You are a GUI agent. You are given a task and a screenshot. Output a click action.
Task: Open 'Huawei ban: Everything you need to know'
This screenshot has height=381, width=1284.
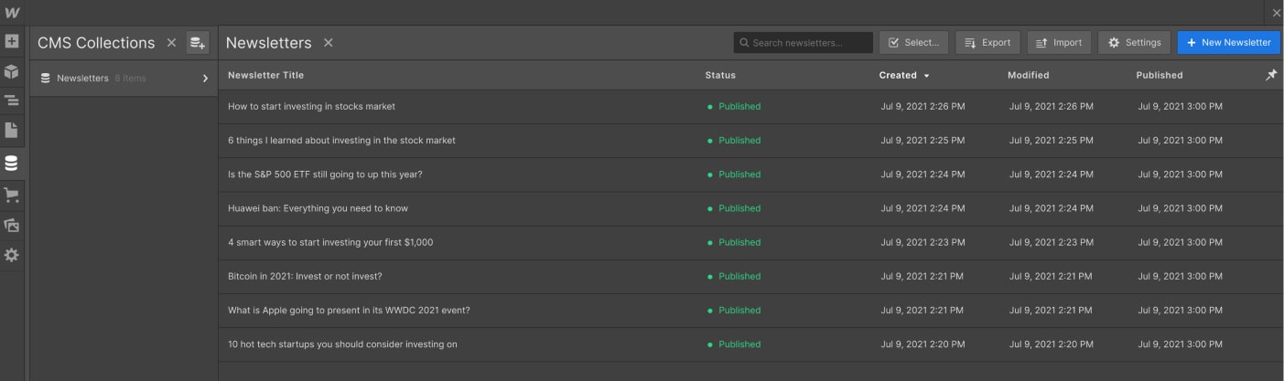click(x=318, y=208)
